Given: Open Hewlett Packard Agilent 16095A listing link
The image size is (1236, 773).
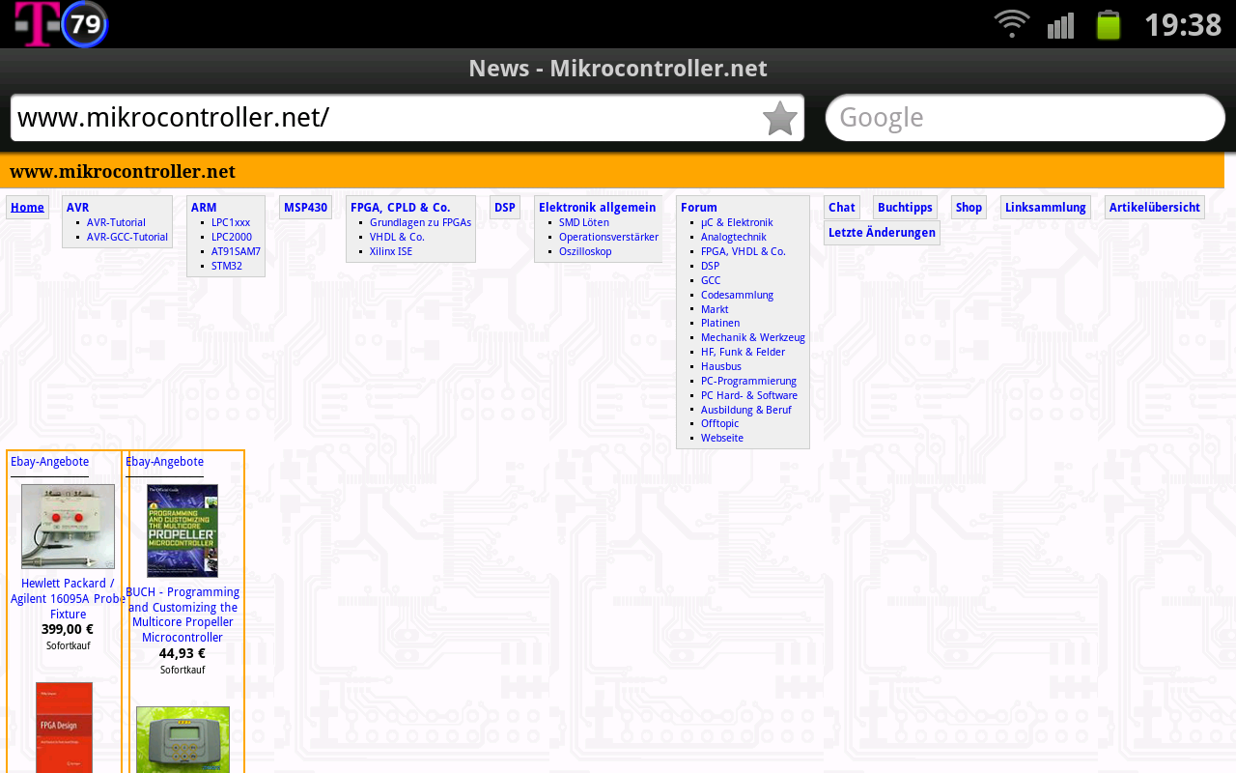Looking at the screenshot, I should 68,599.
